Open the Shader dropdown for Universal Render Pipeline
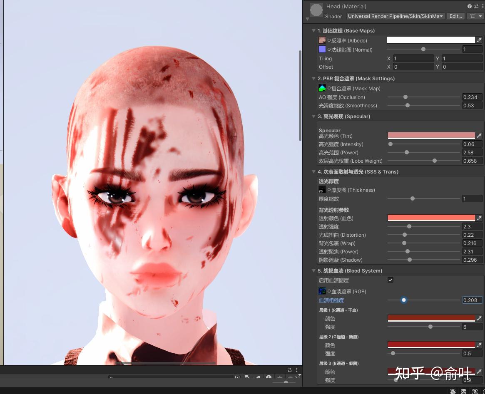The width and height of the screenshot is (485, 394). pos(395,16)
